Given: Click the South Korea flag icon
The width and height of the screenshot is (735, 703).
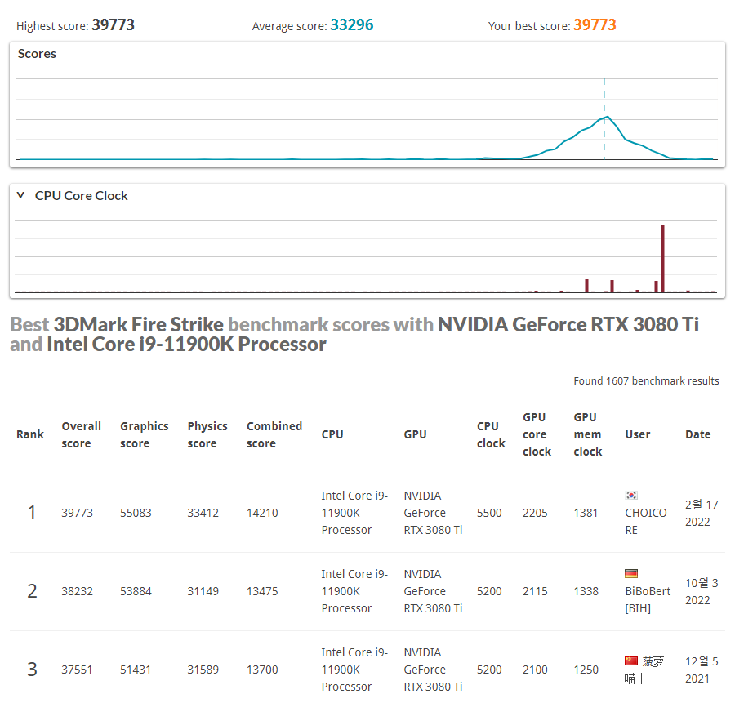Looking at the screenshot, I should pos(631,495).
